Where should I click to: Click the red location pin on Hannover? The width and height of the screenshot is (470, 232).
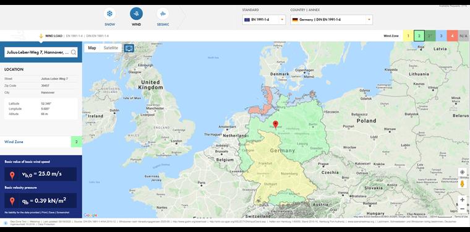click(x=275, y=124)
